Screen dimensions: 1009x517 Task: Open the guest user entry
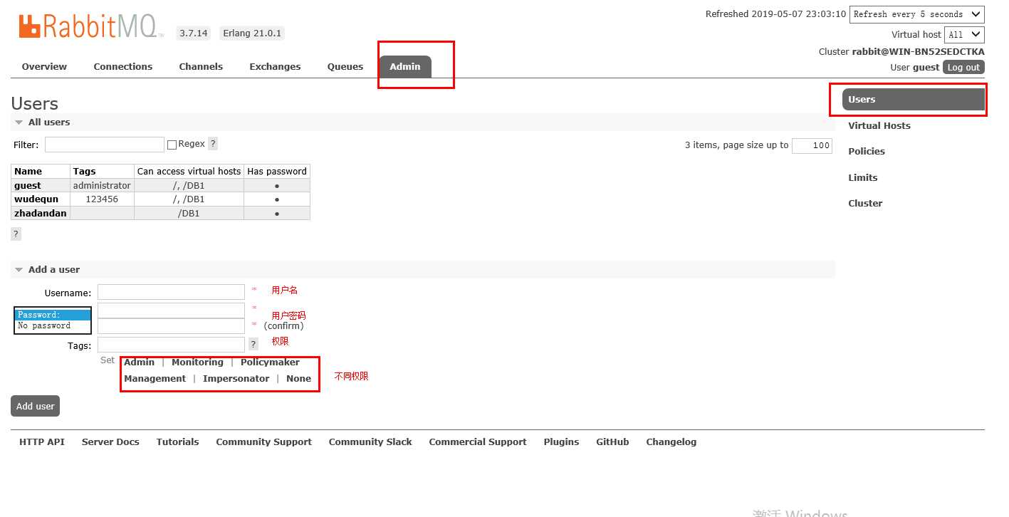(28, 186)
